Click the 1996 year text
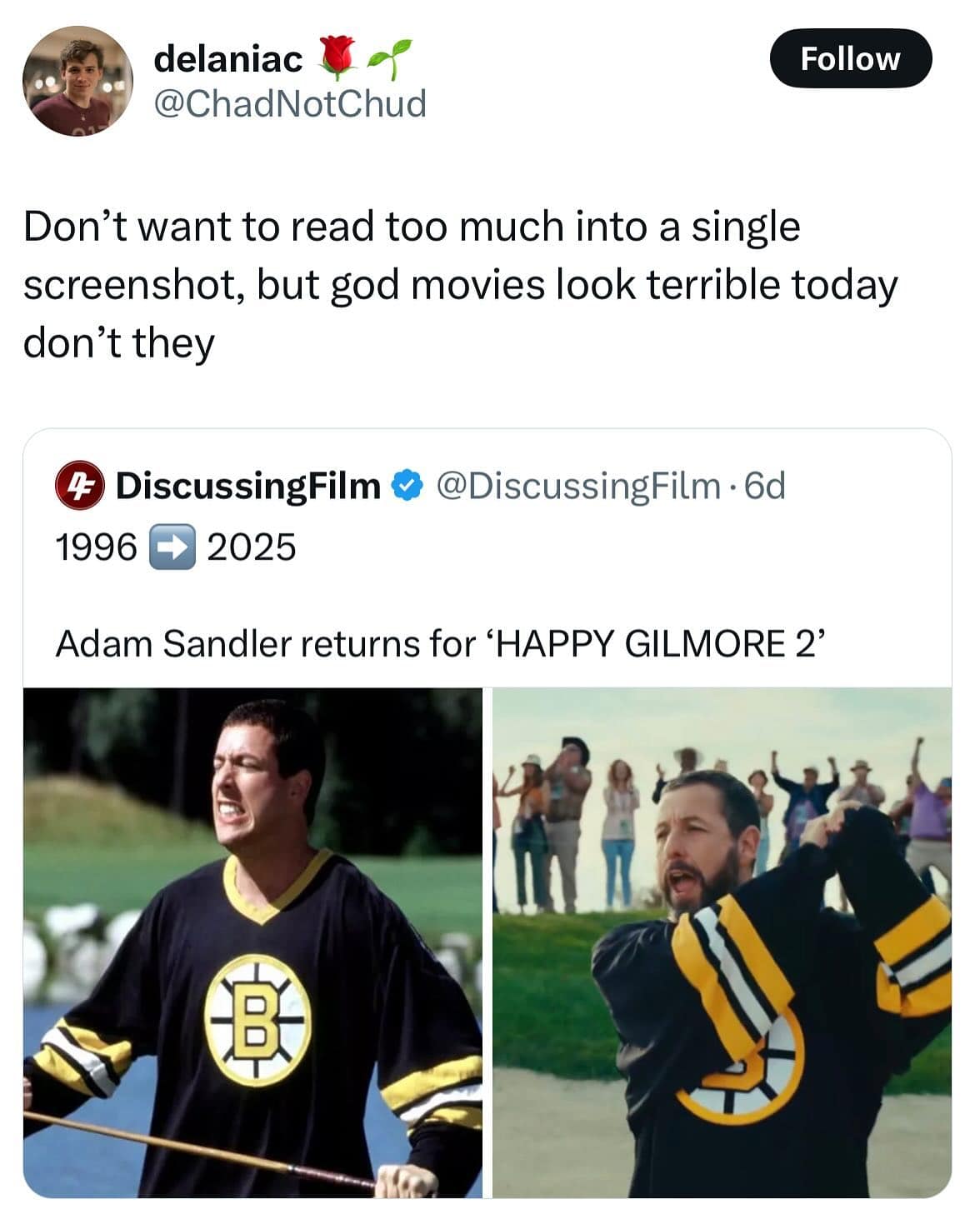 [x=95, y=547]
